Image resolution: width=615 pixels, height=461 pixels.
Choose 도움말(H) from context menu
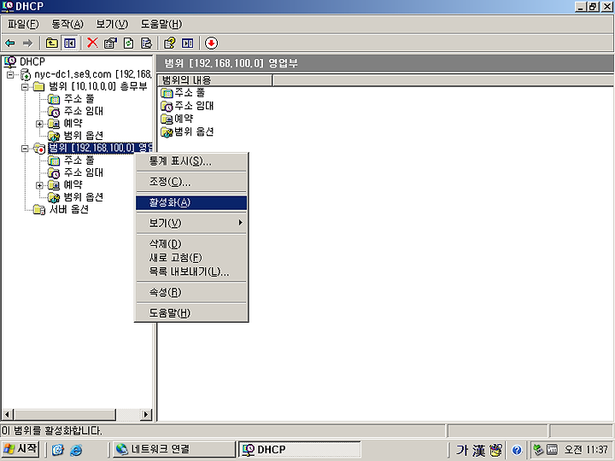coord(191,312)
